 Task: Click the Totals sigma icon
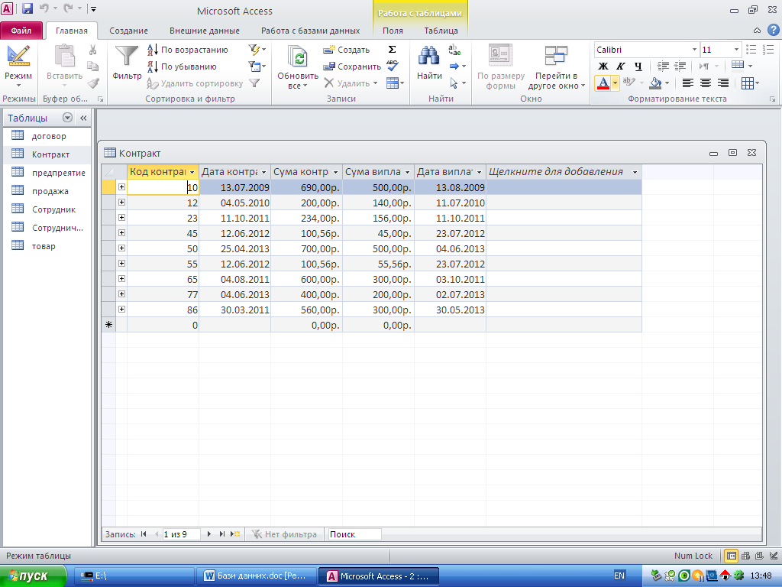(392, 50)
